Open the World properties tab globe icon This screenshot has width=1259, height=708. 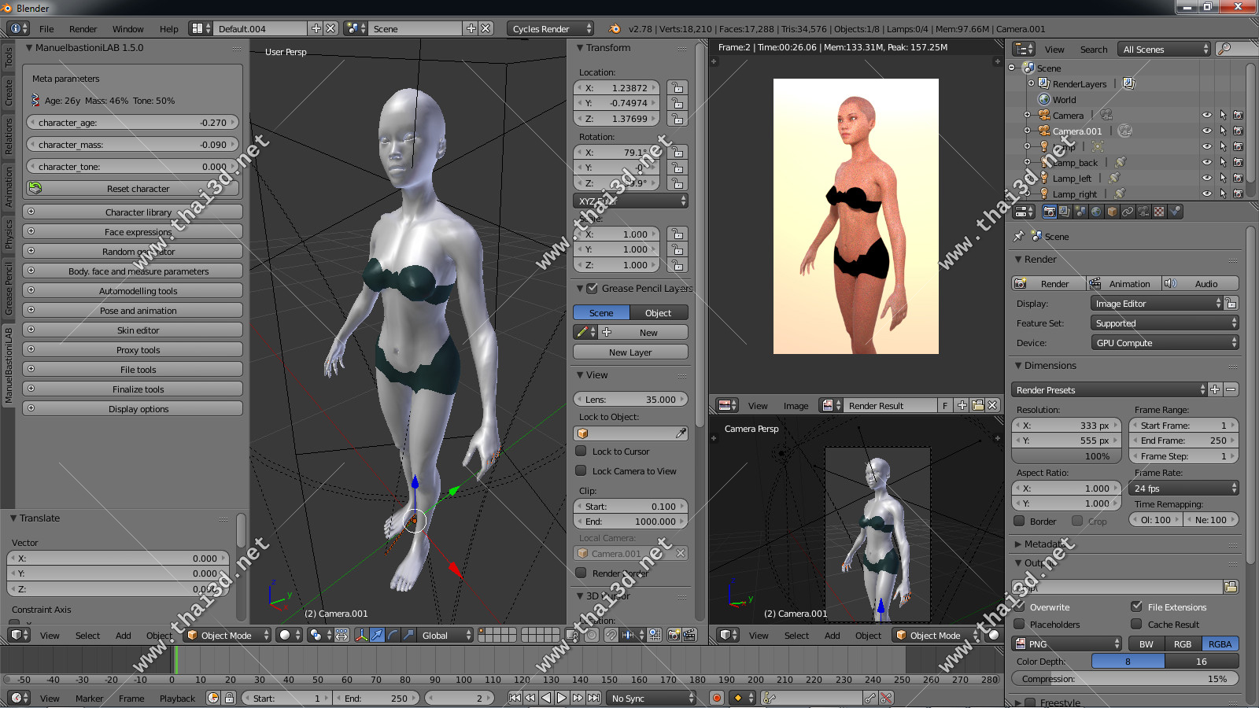pyautogui.click(x=1096, y=212)
